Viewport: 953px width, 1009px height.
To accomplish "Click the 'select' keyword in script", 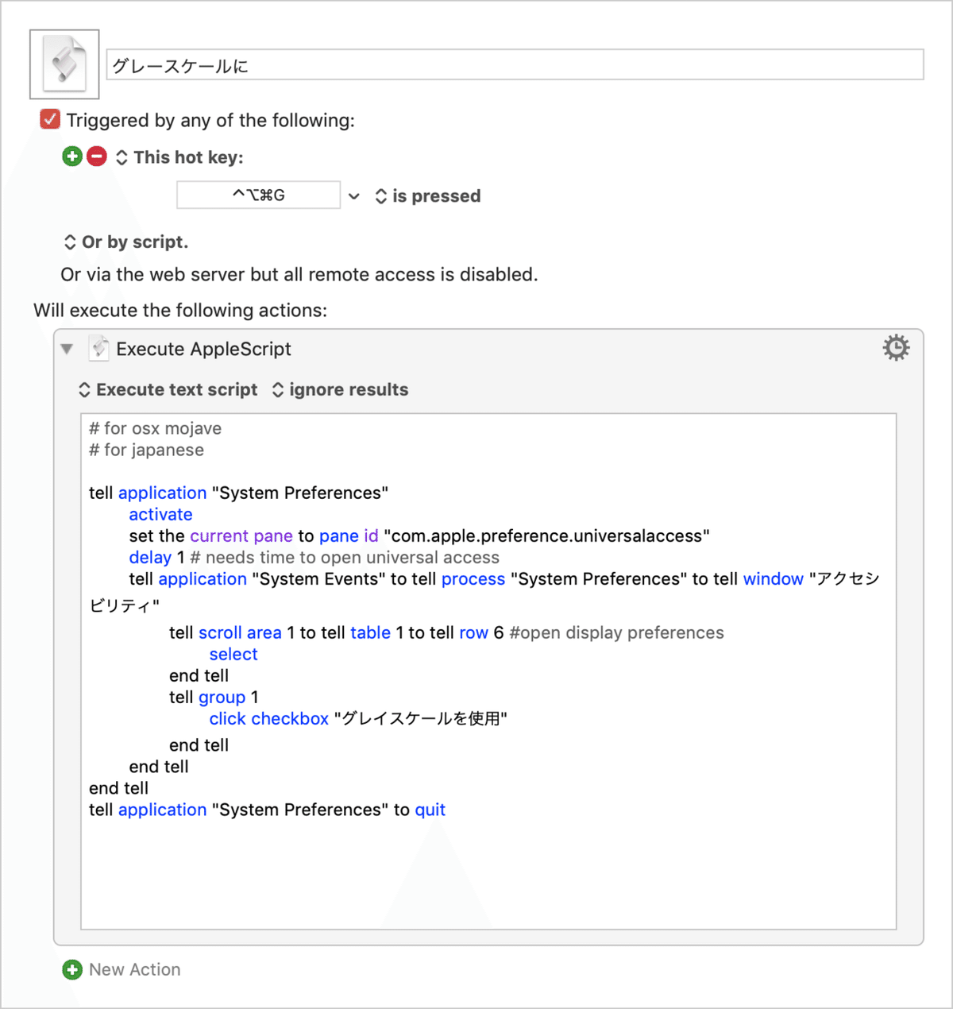I will point(233,654).
